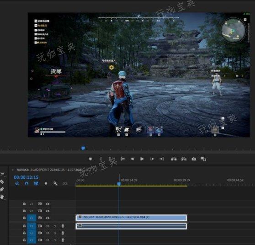255x245 pixels.
Task: Hide track V2 output with eye icon
Action: point(48,211)
